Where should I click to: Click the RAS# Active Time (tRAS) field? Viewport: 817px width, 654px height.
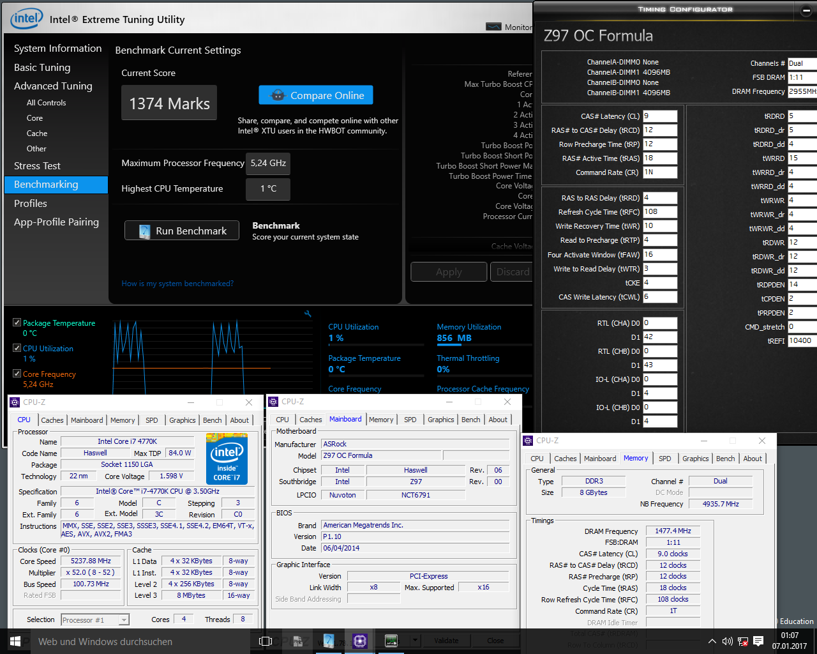click(659, 158)
